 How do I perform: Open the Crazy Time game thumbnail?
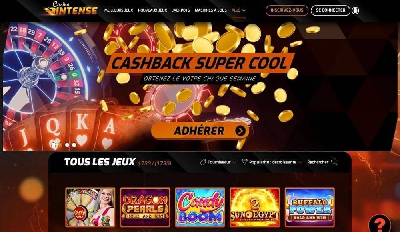click(x=90, y=207)
